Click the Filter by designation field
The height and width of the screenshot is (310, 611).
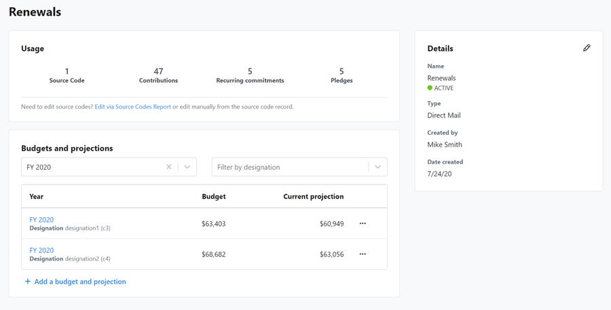(x=299, y=167)
